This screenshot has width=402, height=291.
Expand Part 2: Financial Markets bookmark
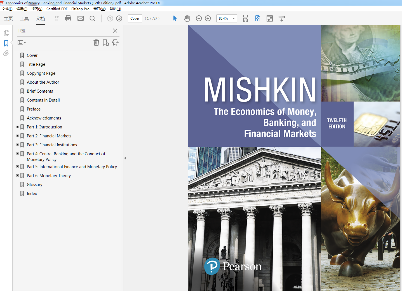pos(17,136)
